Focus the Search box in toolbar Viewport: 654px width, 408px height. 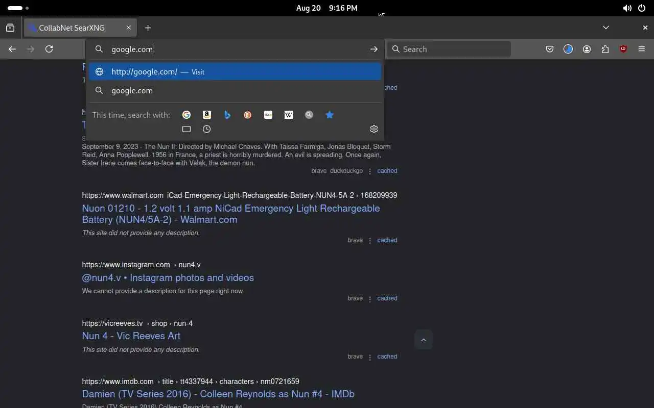(x=449, y=49)
